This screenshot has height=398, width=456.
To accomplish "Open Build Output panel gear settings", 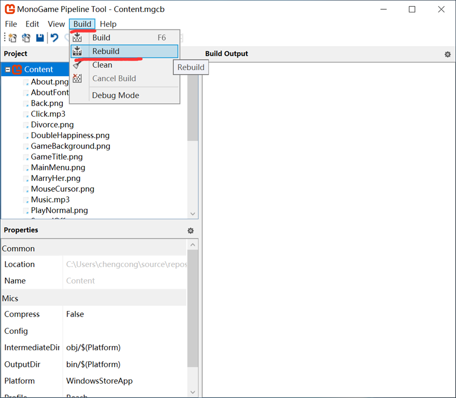I will (447, 54).
